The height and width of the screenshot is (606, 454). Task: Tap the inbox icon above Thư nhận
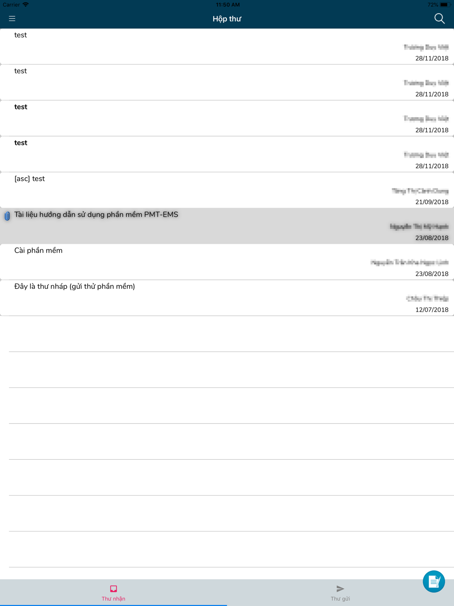pyautogui.click(x=113, y=589)
